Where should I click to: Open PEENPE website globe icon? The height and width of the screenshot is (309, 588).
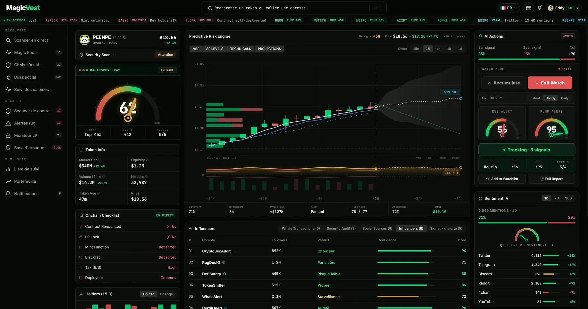click(x=125, y=37)
